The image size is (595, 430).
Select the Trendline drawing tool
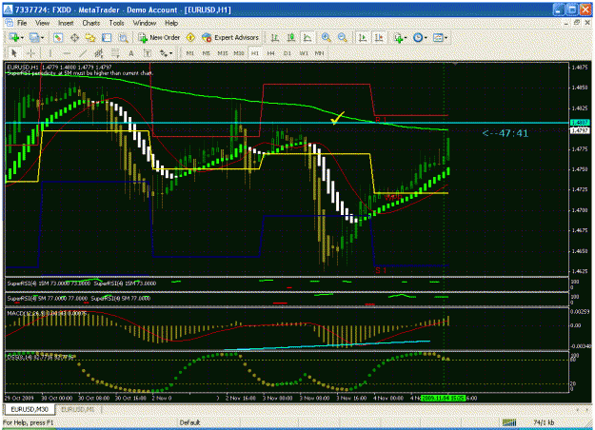tap(83, 53)
